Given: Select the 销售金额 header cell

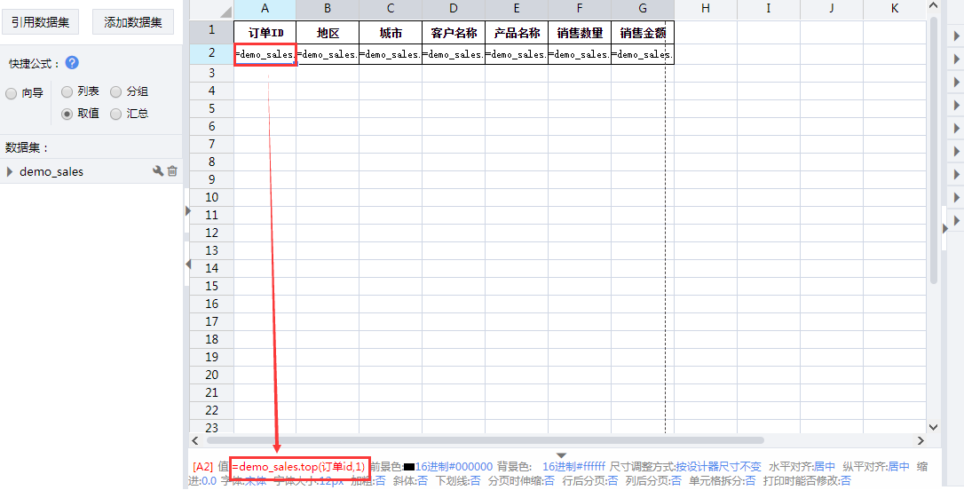Looking at the screenshot, I should (643, 33).
